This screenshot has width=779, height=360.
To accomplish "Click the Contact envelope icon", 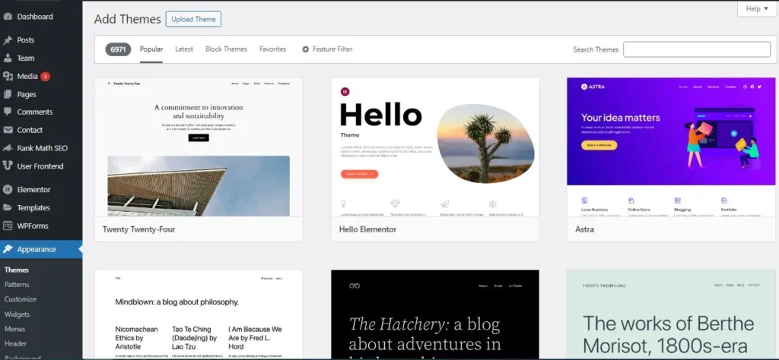I will tap(8, 130).
